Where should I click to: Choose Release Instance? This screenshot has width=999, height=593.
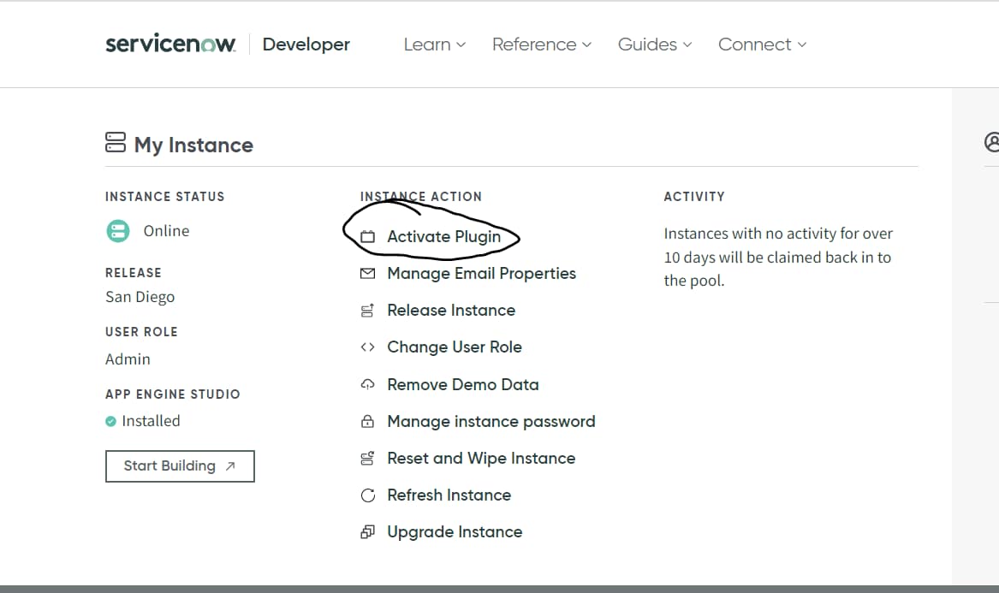pyautogui.click(x=451, y=311)
